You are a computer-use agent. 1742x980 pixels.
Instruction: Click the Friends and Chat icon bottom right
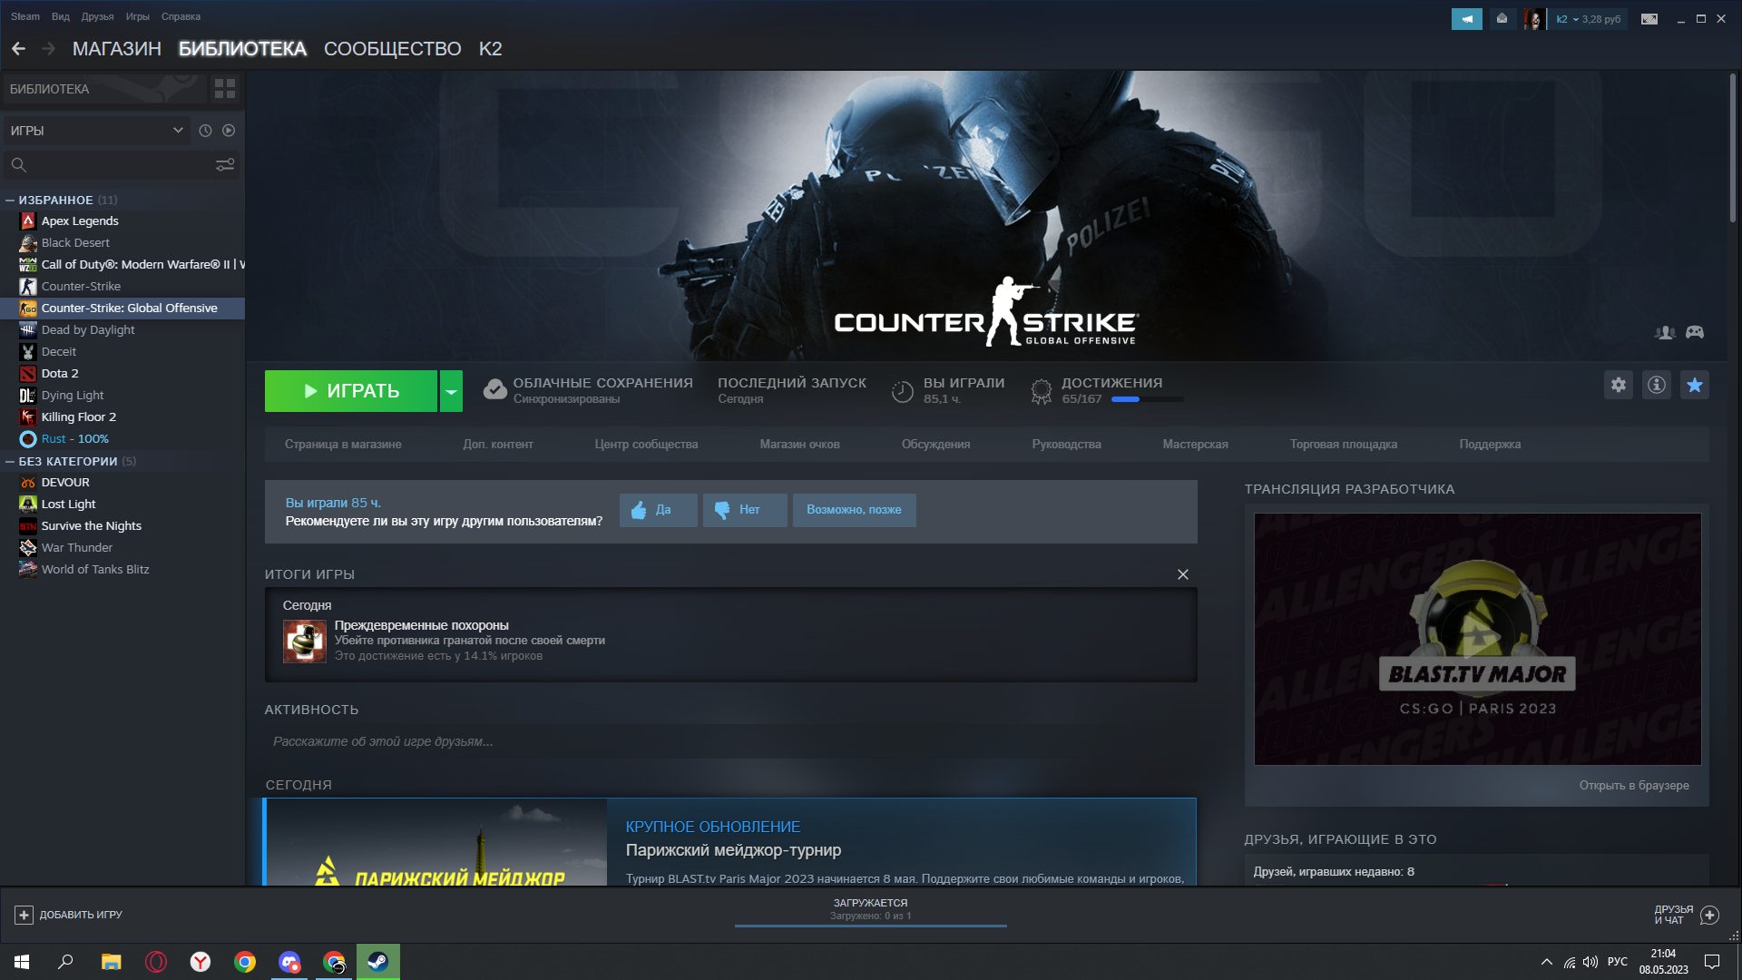1709,914
